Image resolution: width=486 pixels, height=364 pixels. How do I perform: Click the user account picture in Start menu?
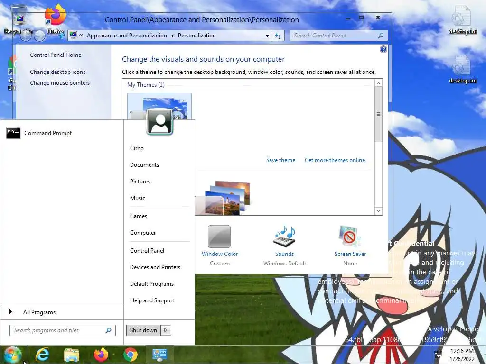pyautogui.click(x=159, y=121)
